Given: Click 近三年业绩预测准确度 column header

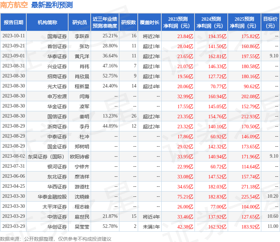Looking at the screenshot, I should (x=105, y=22).
